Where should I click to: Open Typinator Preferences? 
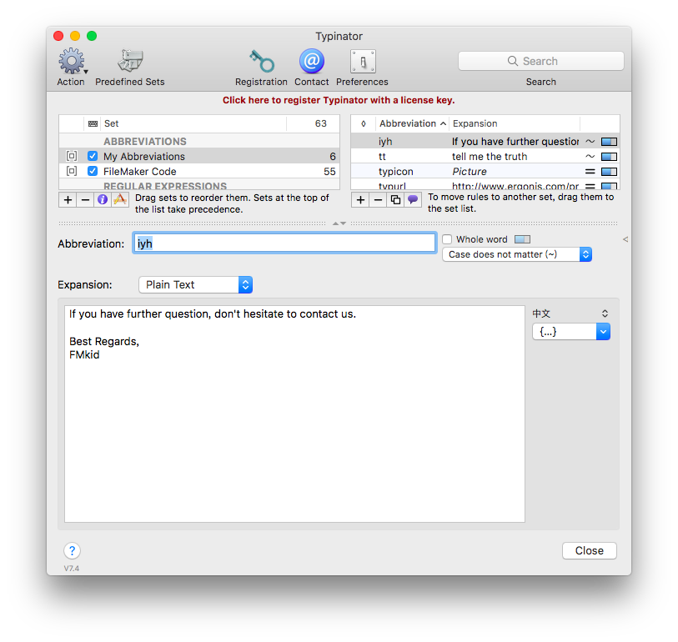[363, 62]
